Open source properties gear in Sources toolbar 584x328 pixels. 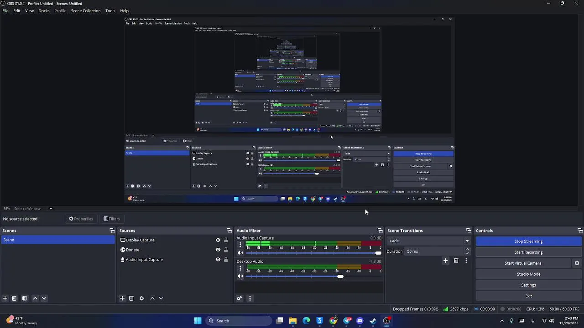pyautogui.click(x=142, y=298)
